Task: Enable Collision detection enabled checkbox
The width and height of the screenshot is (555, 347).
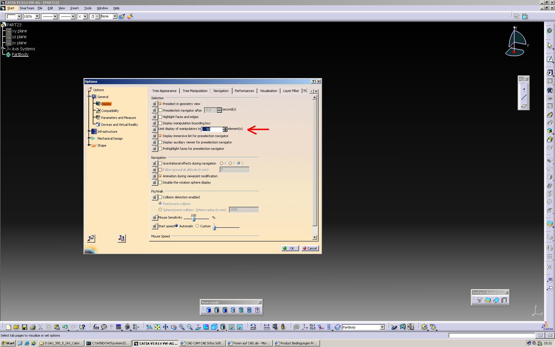Action: 160,197
